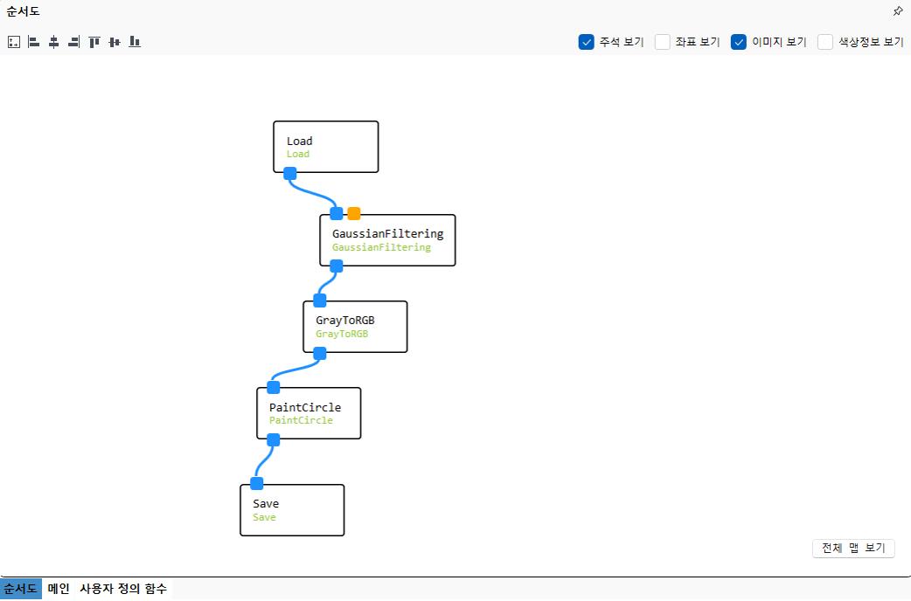Click the Load node's output port
The image size is (911, 601).
290,174
